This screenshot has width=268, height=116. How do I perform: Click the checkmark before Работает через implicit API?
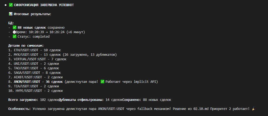[102, 82]
